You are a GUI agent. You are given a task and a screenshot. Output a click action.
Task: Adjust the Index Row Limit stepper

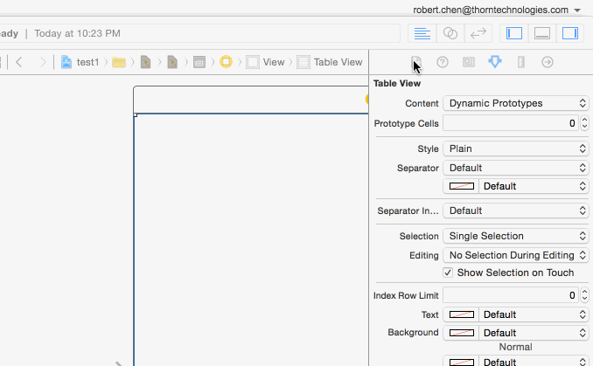[x=584, y=295]
